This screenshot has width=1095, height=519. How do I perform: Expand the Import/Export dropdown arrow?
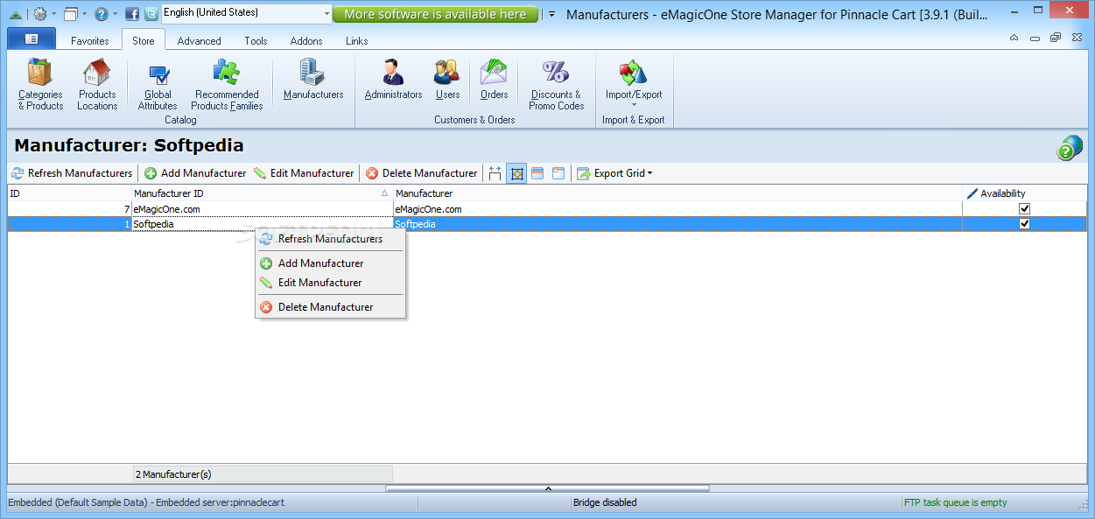pos(634,106)
